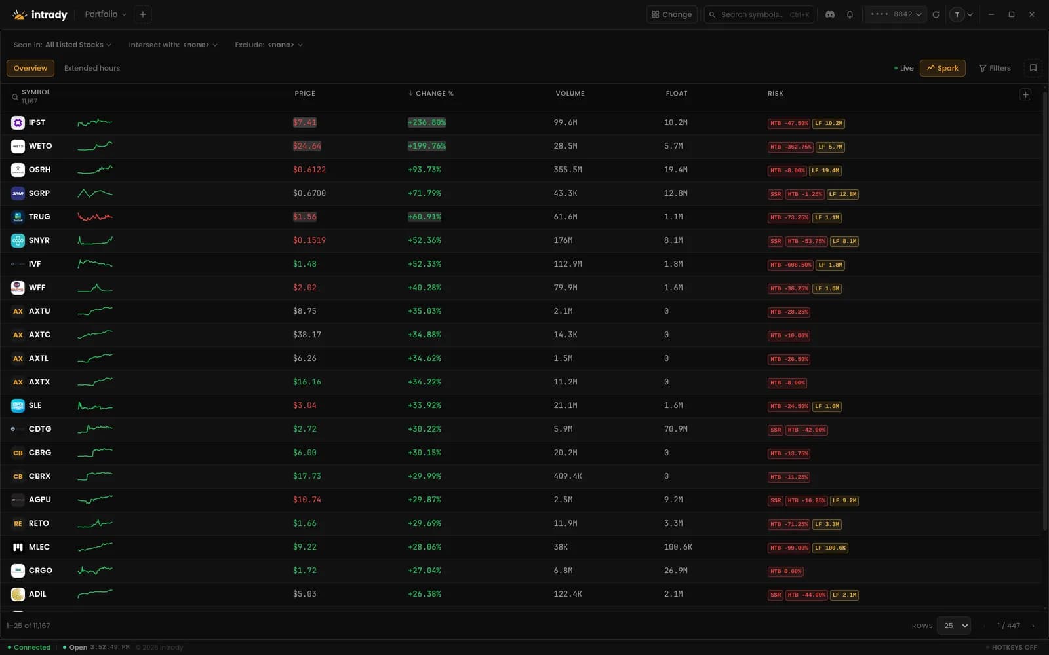The image size is (1049, 655).
Task: Click the intrady logo icon
Action: 20,14
